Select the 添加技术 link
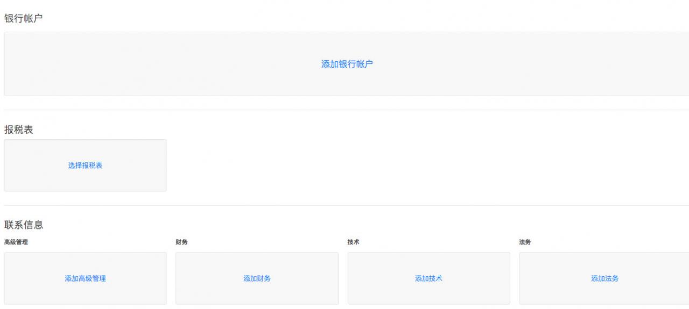This screenshot has height=309, width=689. coord(428,278)
